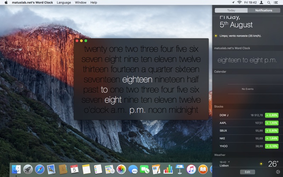Switch to the Today tab

tap(231, 10)
